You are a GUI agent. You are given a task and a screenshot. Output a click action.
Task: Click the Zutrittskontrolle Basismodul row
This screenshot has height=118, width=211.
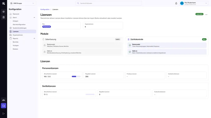click(x=167, y=45)
